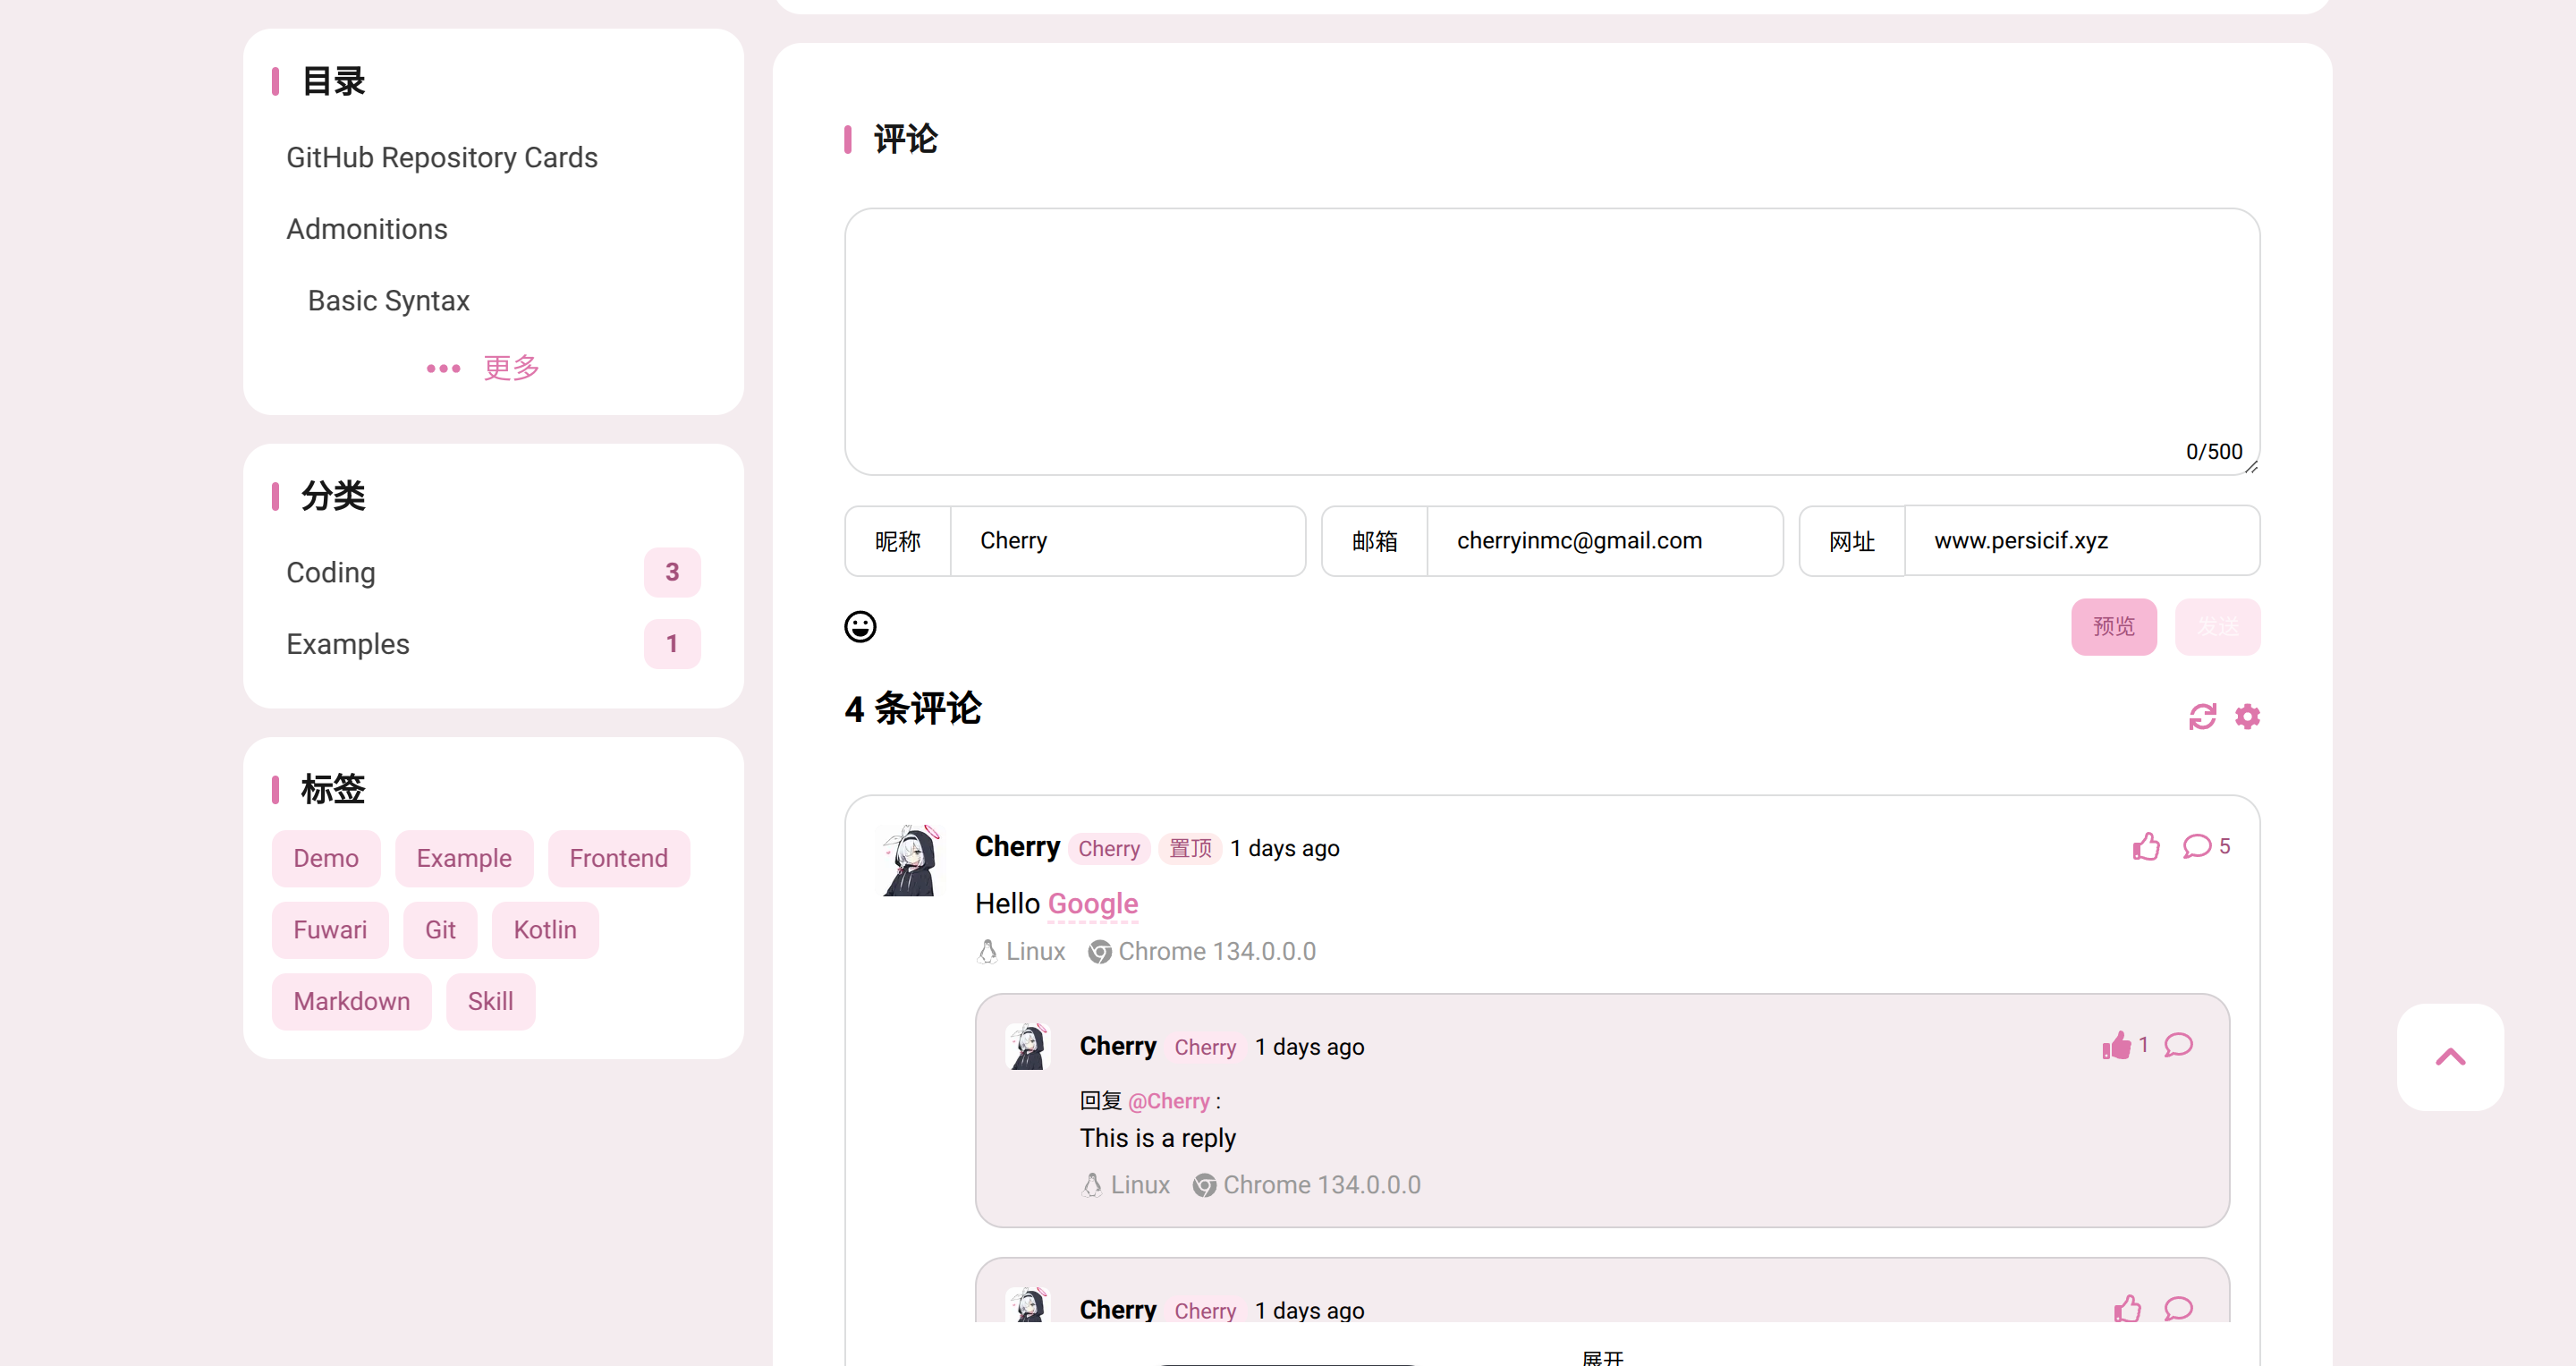Jump to GitHub Repository Cards section
Viewport: 2576px width, 1366px height.
[442, 158]
